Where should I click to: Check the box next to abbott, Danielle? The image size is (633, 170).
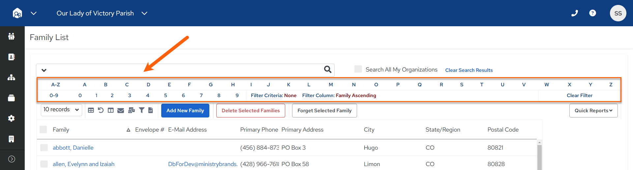coord(44,148)
